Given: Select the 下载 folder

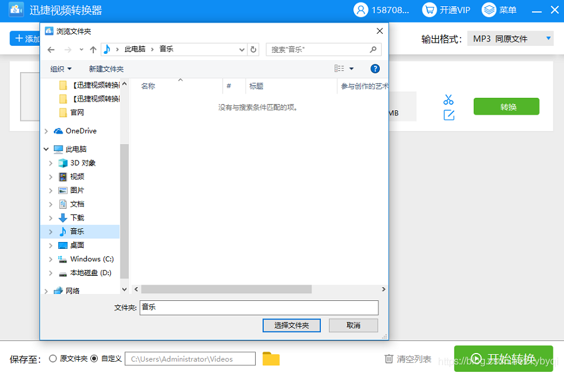Looking at the screenshot, I should click(77, 218).
